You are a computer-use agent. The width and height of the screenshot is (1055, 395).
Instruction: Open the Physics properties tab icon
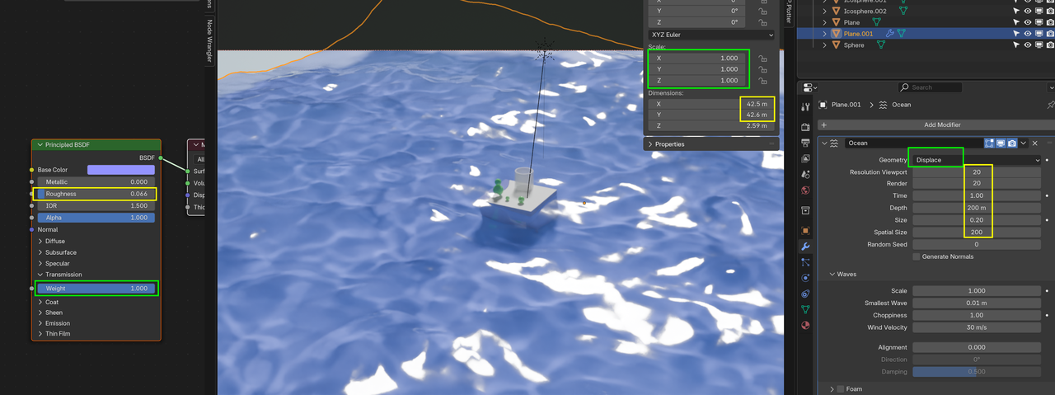click(805, 278)
